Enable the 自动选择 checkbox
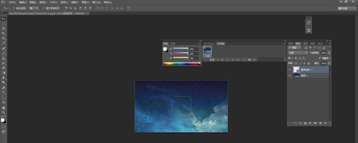This screenshot has height=143, width=358. (x=14, y=8)
